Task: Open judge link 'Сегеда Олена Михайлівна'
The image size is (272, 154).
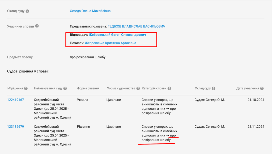Action: coord(90,11)
